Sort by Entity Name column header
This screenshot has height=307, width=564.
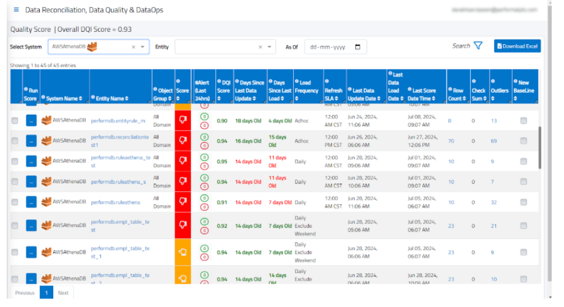(109, 98)
